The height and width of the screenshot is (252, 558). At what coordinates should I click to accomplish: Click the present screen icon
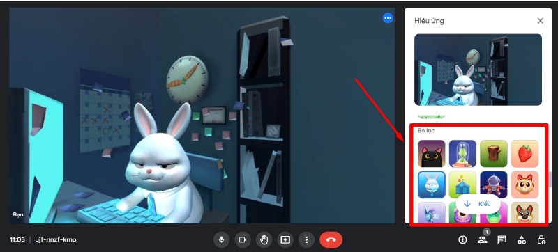click(x=285, y=240)
